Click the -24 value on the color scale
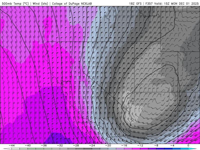Screen dimensions: 200x150 [x=92, y=145]
